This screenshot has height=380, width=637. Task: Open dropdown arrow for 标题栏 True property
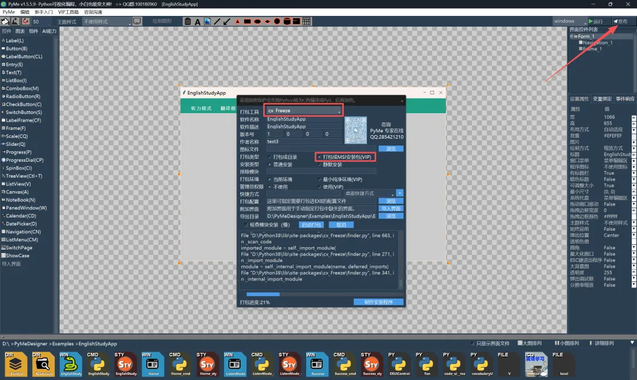[x=633, y=173]
